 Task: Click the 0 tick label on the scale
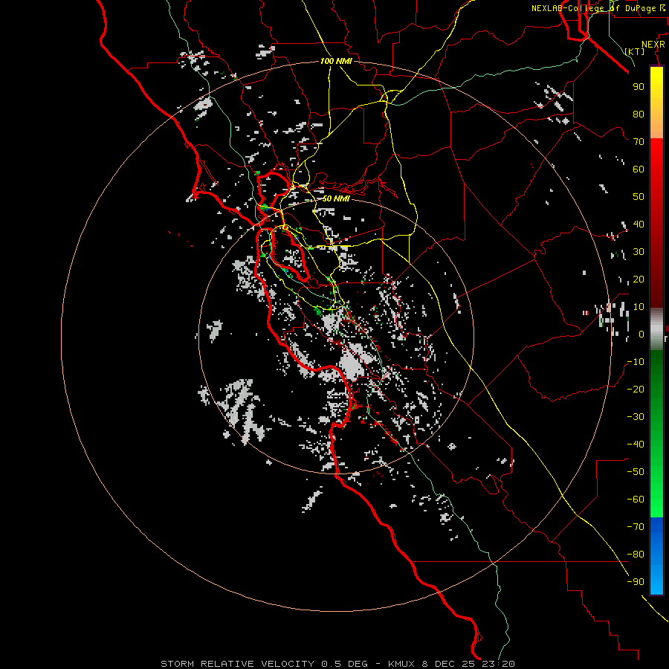(x=641, y=334)
